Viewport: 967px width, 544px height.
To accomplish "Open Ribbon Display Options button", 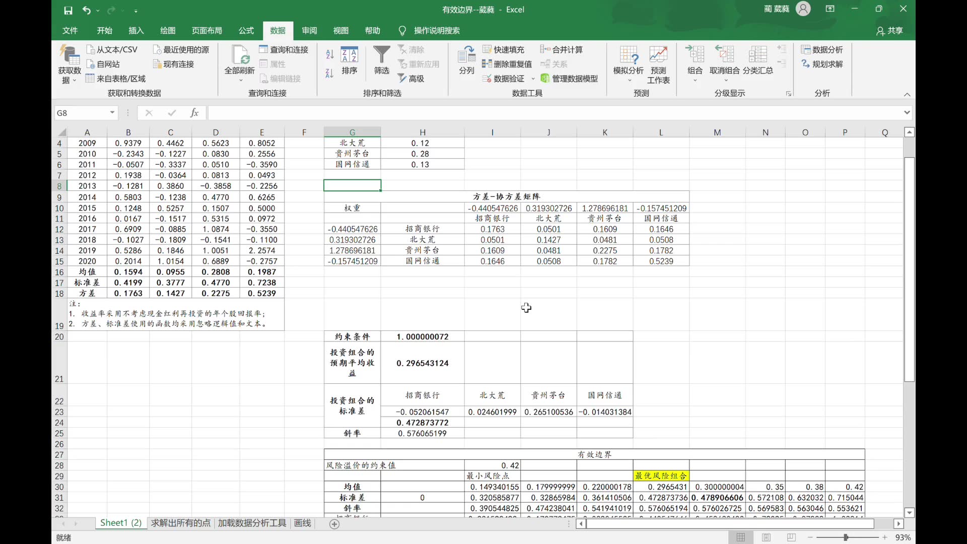I will pos(830,9).
